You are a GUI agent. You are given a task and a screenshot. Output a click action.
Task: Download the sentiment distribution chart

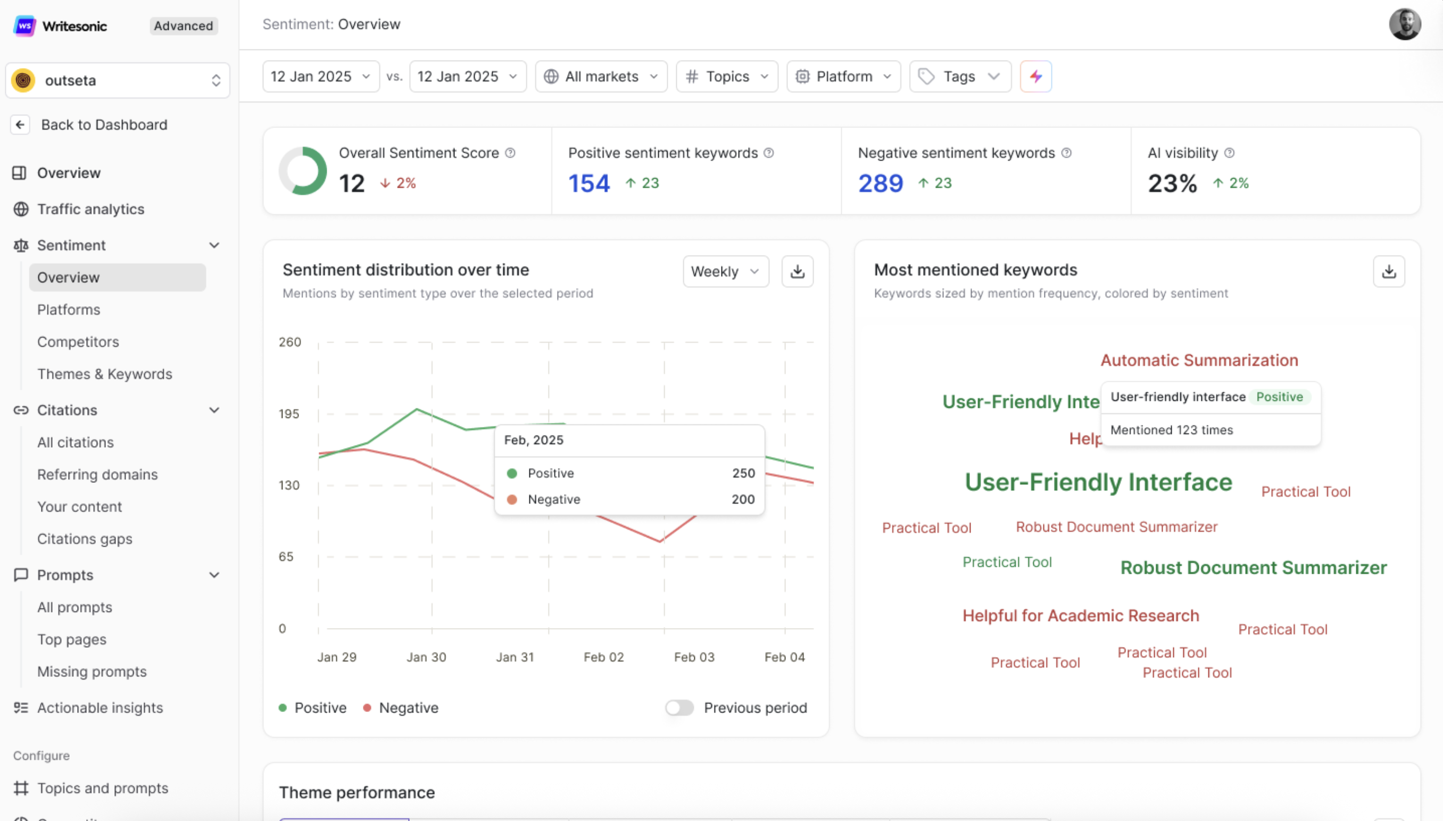click(797, 271)
